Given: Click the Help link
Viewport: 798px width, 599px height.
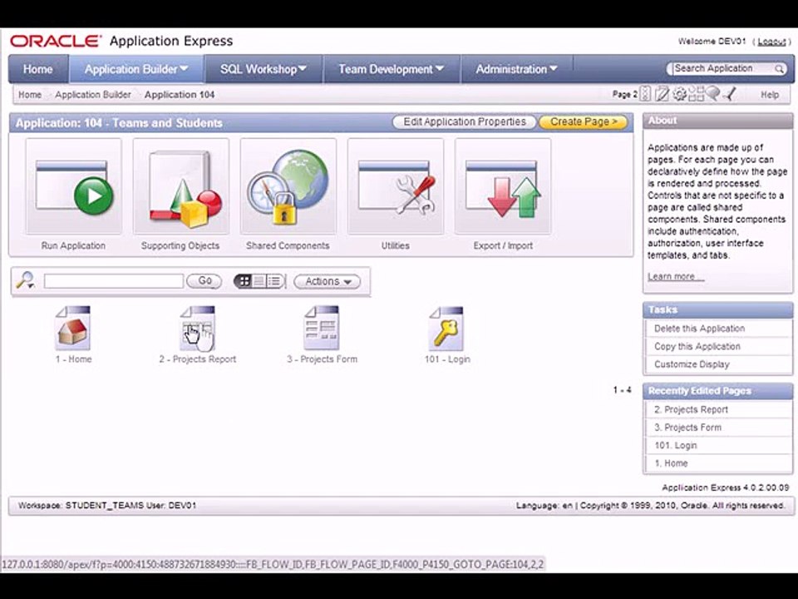Looking at the screenshot, I should point(770,95).
